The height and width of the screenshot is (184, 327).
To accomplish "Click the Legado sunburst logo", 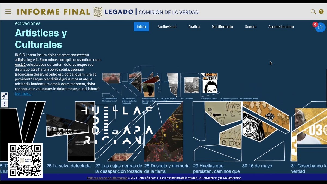I will pos(98,12).
